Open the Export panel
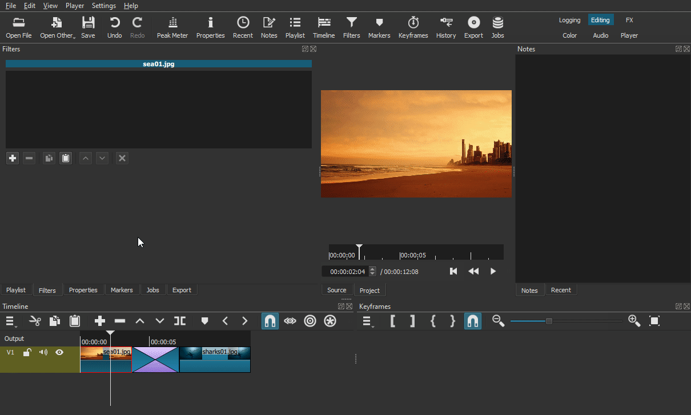This screenshot has width=691, height=415. tap(473, 26)
